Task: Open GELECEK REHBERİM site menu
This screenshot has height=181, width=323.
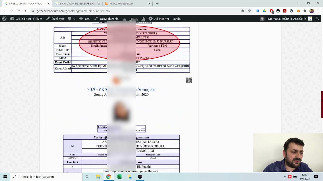Action: coord(26,19)
